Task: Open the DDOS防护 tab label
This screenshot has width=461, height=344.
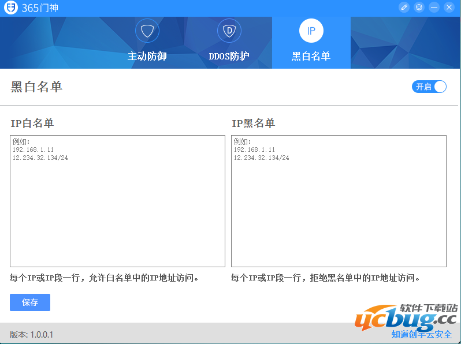Action: [x=229, y=56]
